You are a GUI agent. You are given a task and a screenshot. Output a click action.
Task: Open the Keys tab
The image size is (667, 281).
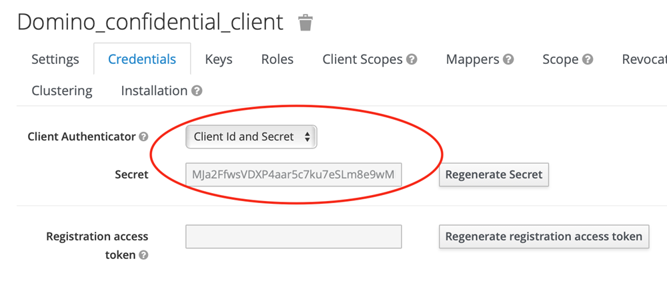pyautogui.click(x=219, y=59)
